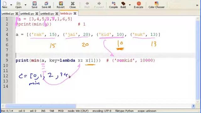Click 'filetype: Python' in status bar
201x113 pixels.
[124, 111]
